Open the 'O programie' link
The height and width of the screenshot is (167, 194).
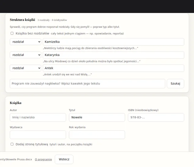(x=43, y=159)
